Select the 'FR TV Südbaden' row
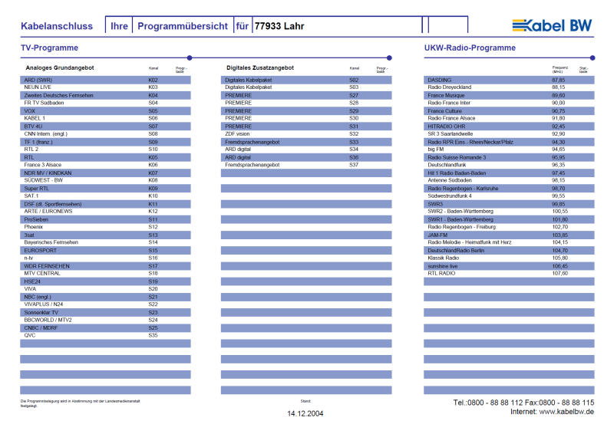614x434 pixels. coord(105,103)
